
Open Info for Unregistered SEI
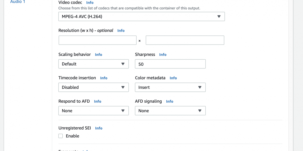click(x=99, y=128)
